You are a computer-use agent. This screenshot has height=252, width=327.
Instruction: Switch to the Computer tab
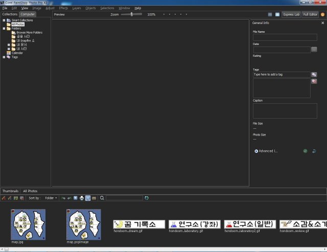(28, 14)
